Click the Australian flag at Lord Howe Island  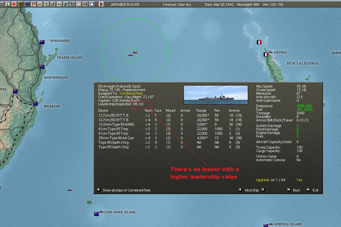[96, 214]
